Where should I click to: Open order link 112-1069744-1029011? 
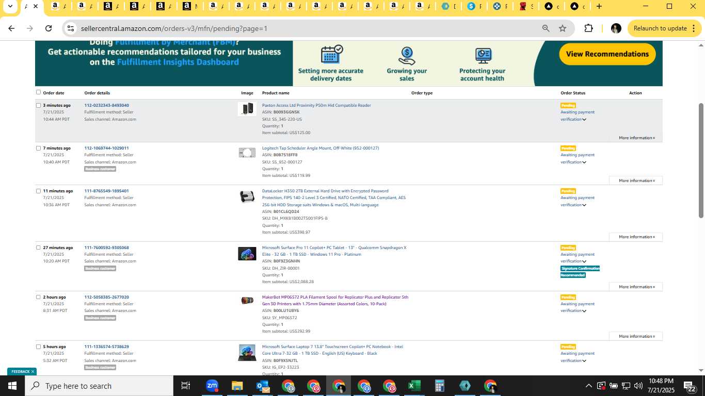(107, 148)
